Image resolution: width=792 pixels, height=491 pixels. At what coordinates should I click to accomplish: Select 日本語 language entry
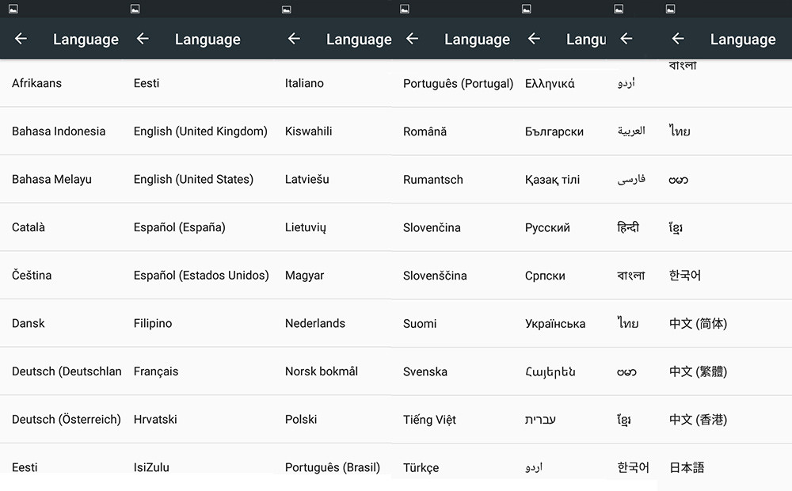click(x=687, y=467)
